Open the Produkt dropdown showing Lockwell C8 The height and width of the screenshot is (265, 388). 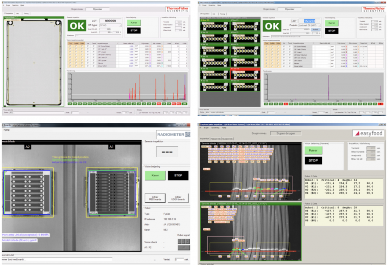click(x=309, y=25)
